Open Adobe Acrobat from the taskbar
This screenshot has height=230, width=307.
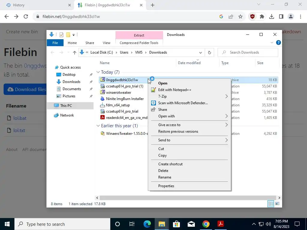[x=221, y=224]
